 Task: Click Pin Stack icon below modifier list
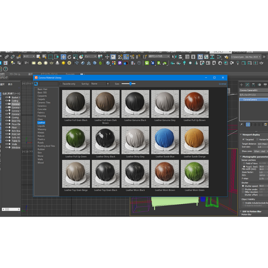241,124
